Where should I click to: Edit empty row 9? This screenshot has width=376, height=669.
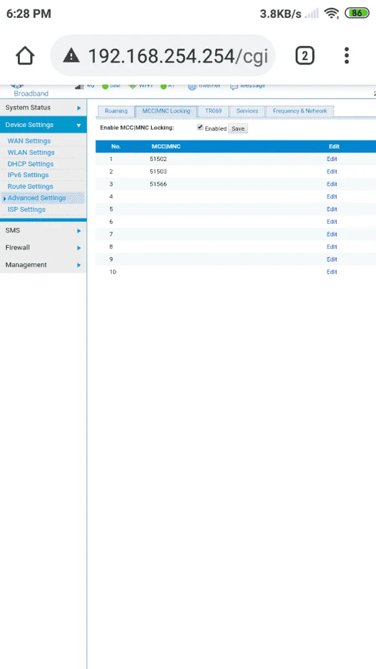coord(331,260)
